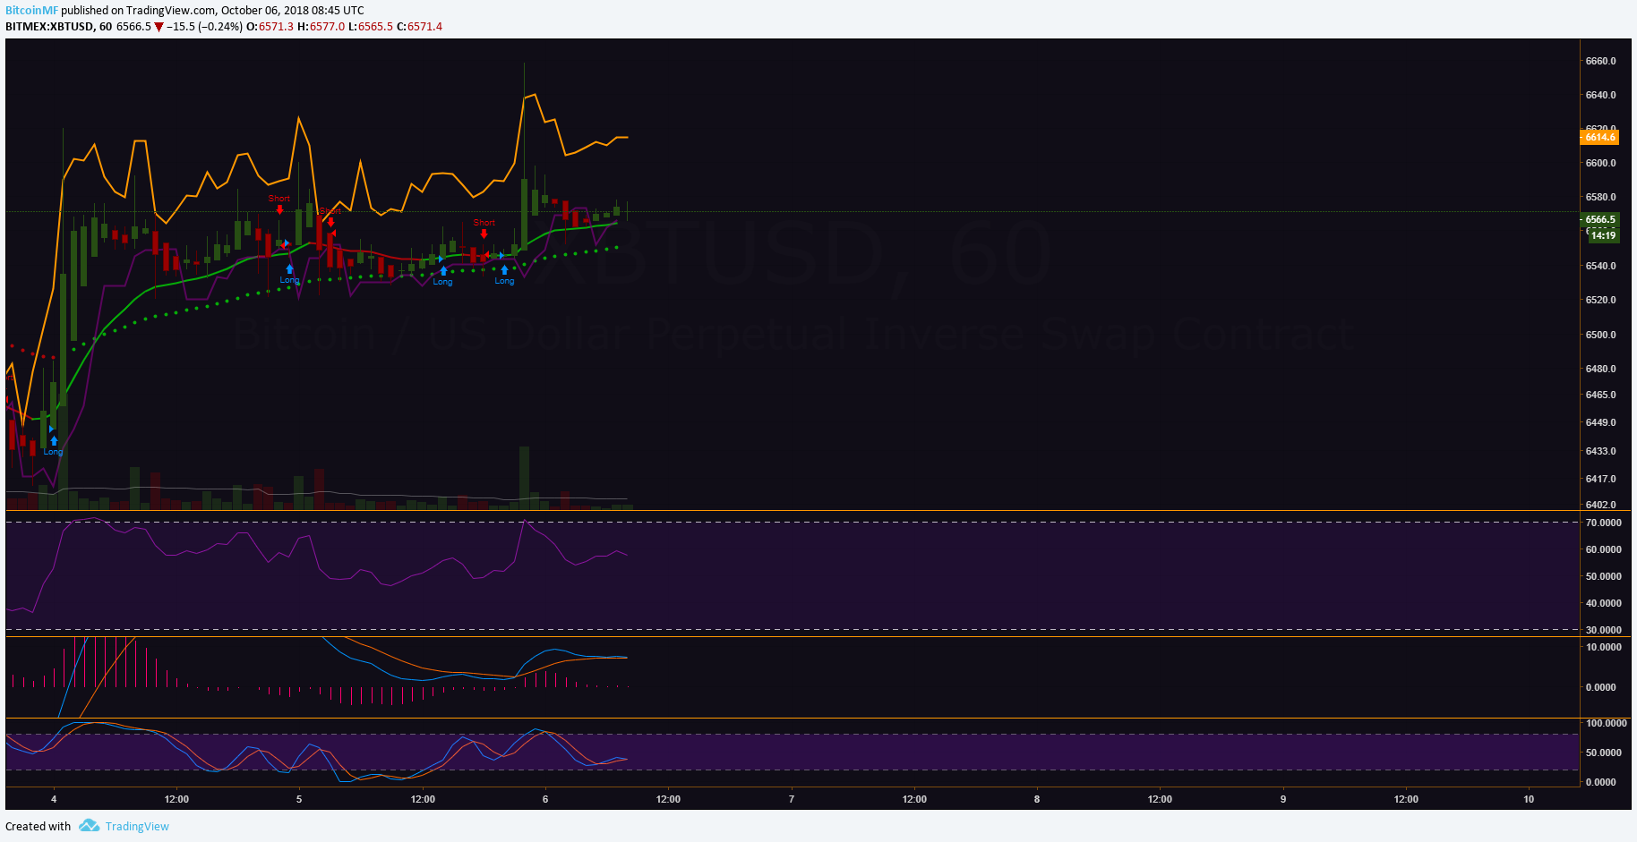Click the date 10 time axis label

coord(1529,799)
